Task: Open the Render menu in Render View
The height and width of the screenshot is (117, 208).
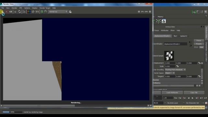Action: (14, 8)
